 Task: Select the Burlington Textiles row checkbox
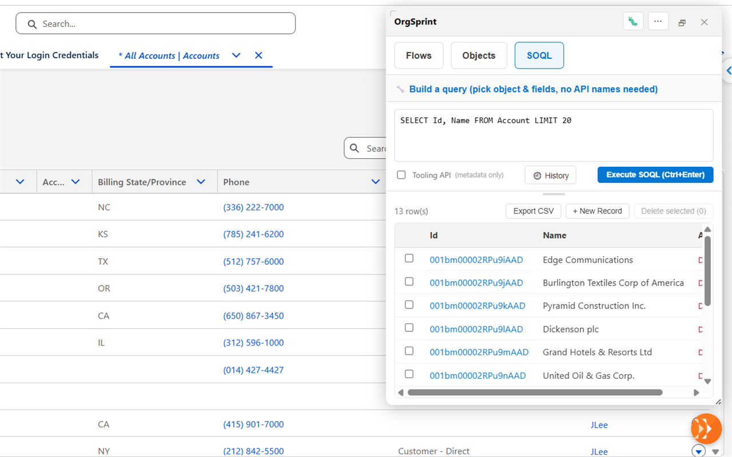(409, 282)
